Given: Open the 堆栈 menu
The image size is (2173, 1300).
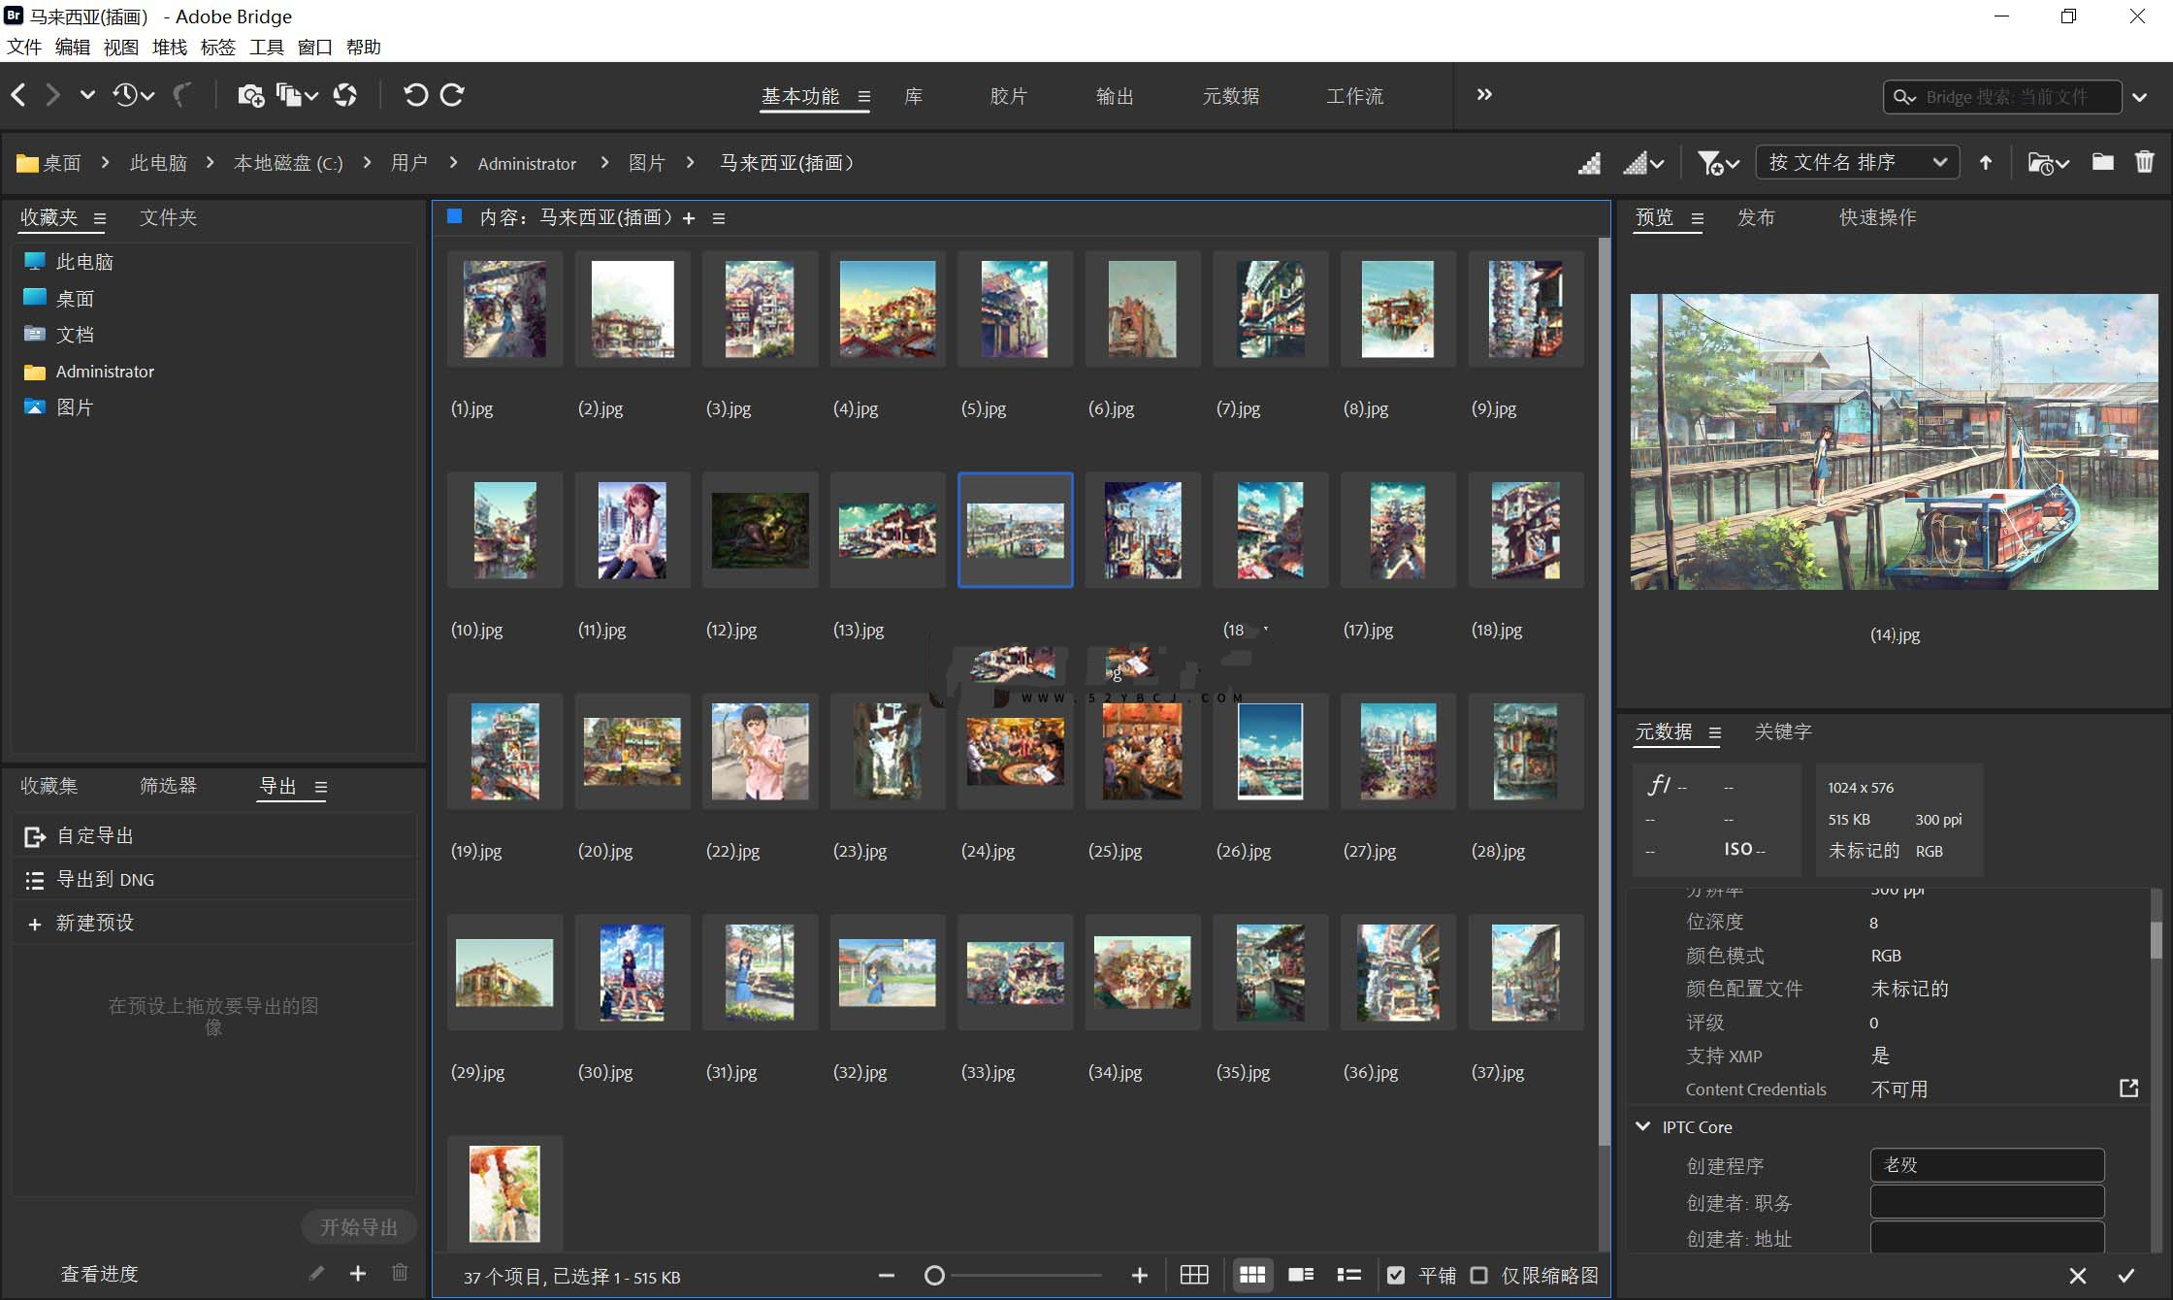Looking at the screenshot, I should 170,47.
